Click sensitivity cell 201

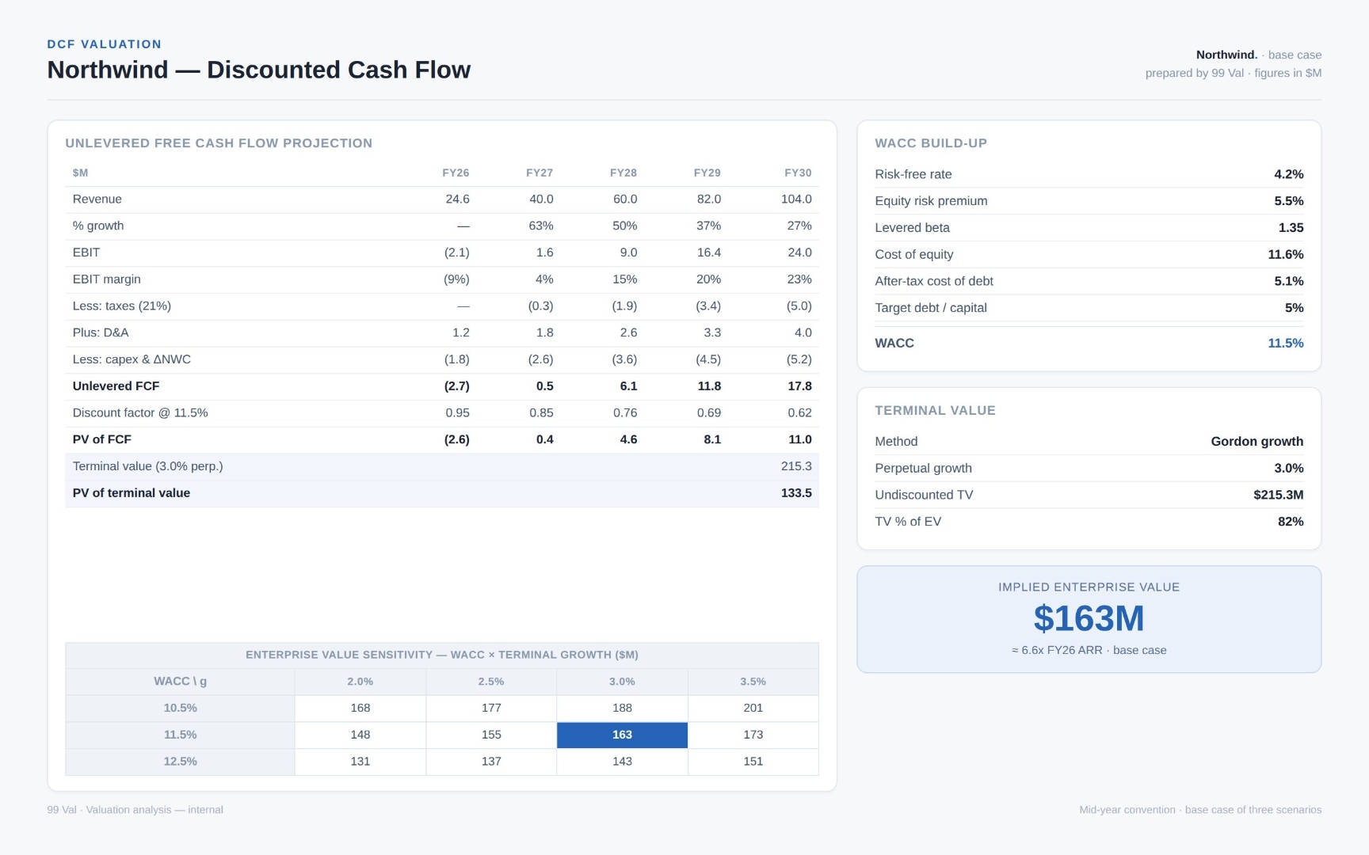(x=753, y=709)
